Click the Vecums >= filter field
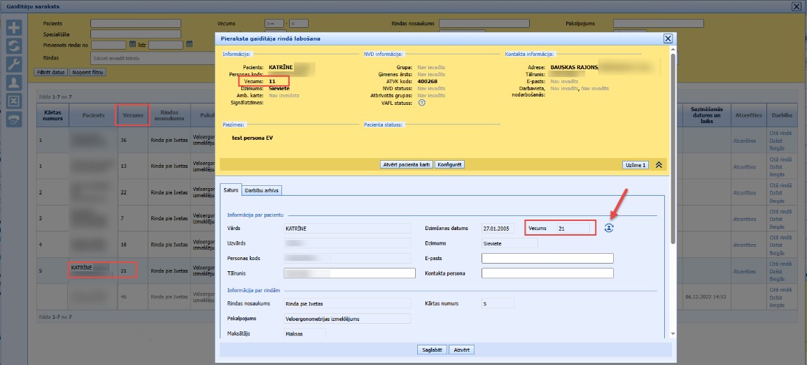The height and width of the screenshot is (365, 807). tap(274, 24)
